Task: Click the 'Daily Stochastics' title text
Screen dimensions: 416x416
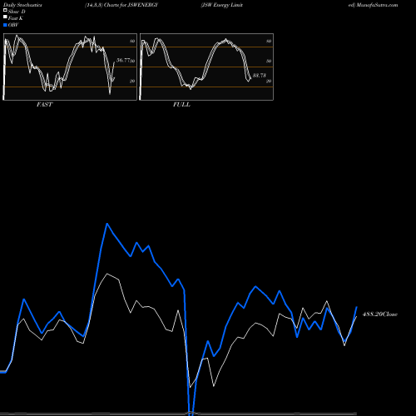Action: (x=22, y=5)
